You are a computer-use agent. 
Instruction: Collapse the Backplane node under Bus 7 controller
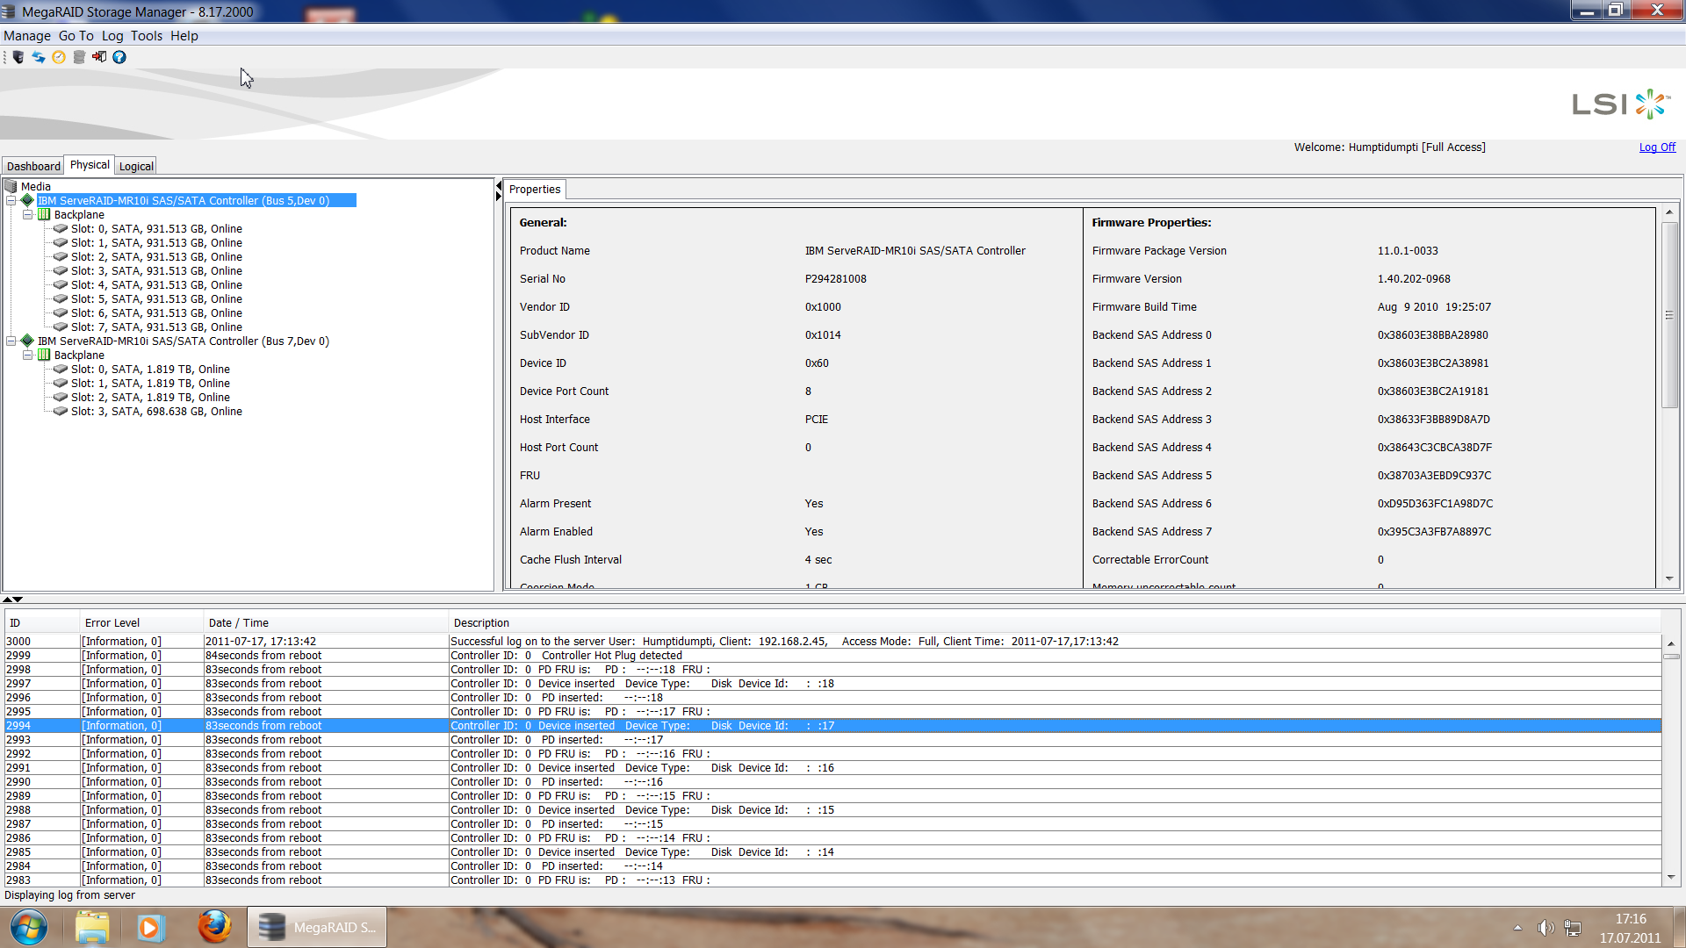click(x=28, y=355)
